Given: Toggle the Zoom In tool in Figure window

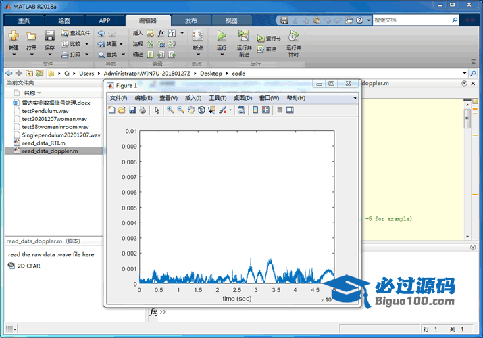Looking at the screenshot, I should [x=170, y=110].
